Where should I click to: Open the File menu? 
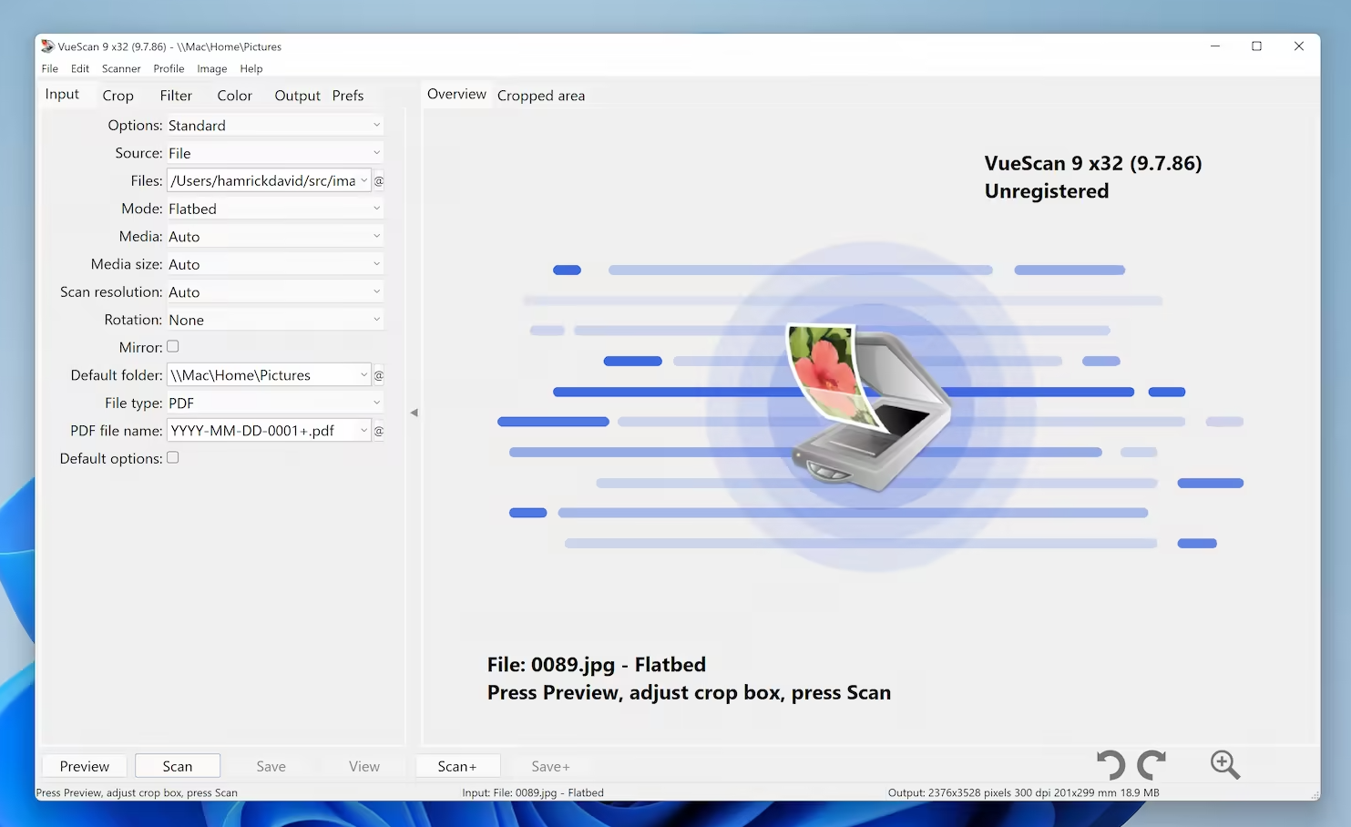click(x=50, y=69)
